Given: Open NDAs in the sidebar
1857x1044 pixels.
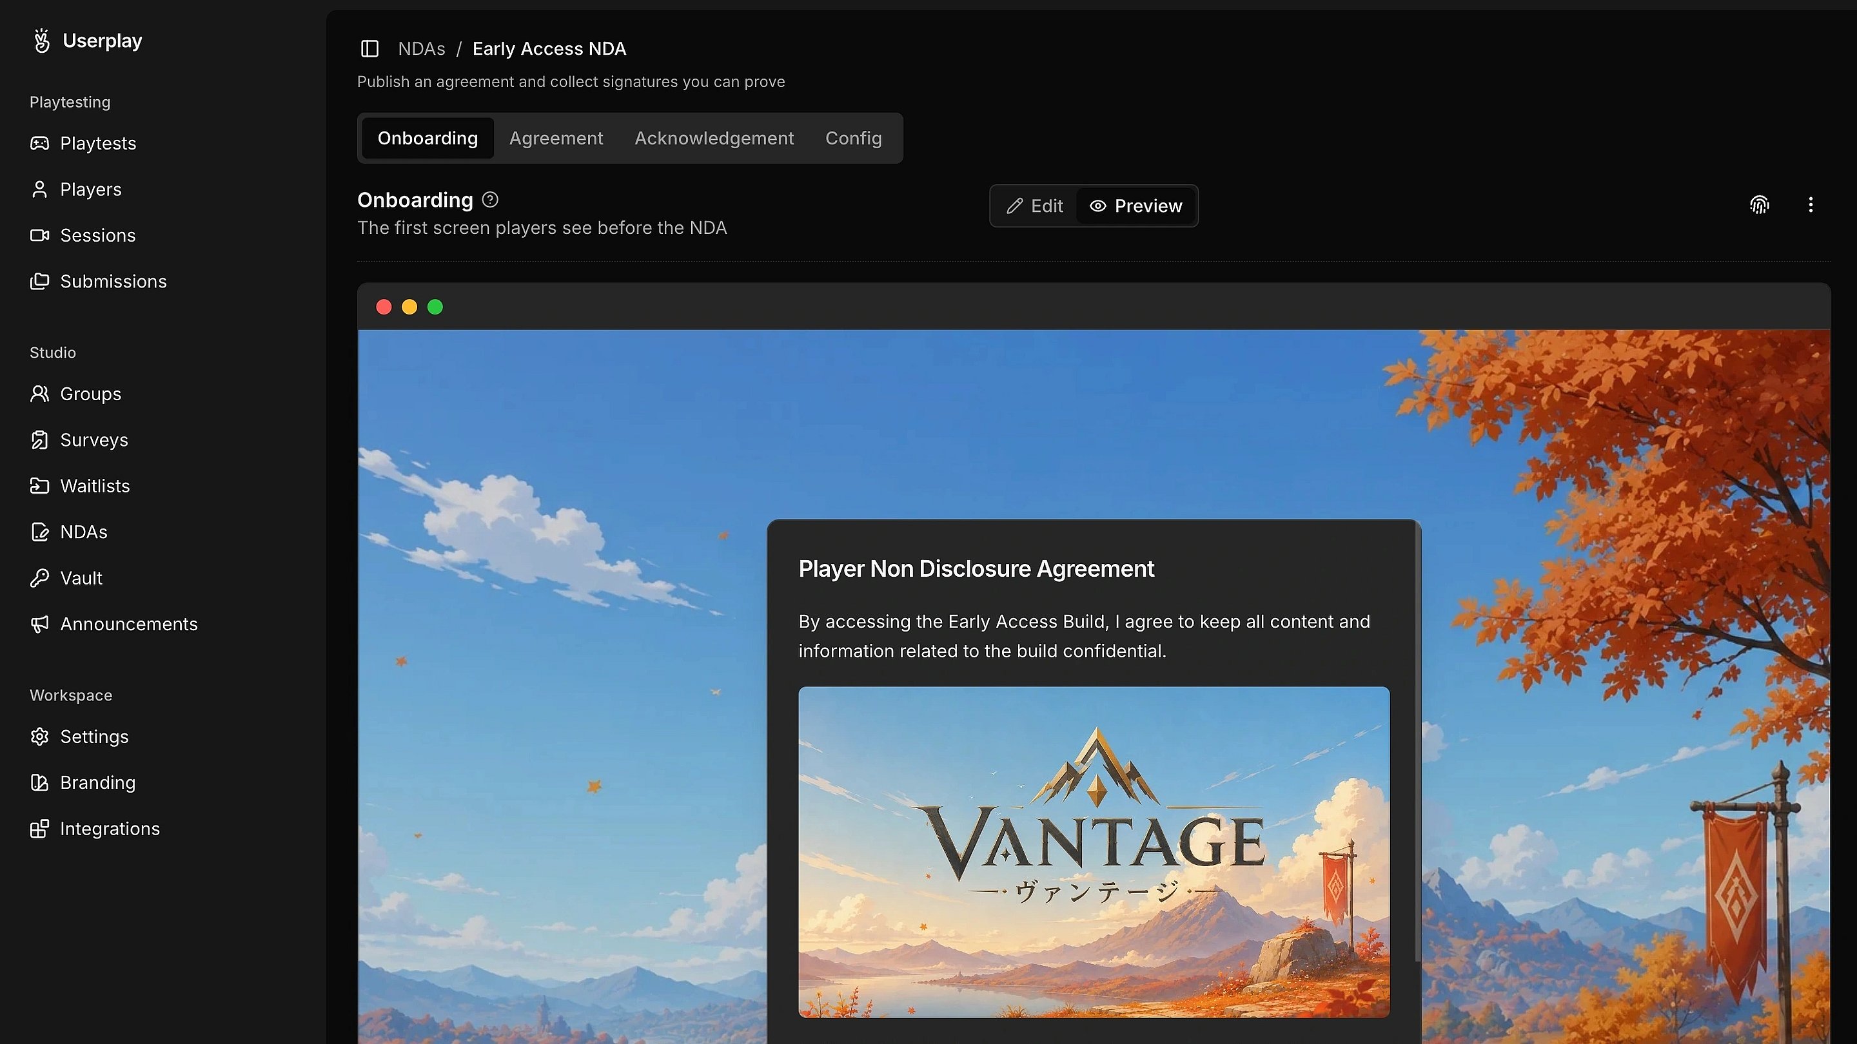Looking at the screenshot, I should pos(84,532).
